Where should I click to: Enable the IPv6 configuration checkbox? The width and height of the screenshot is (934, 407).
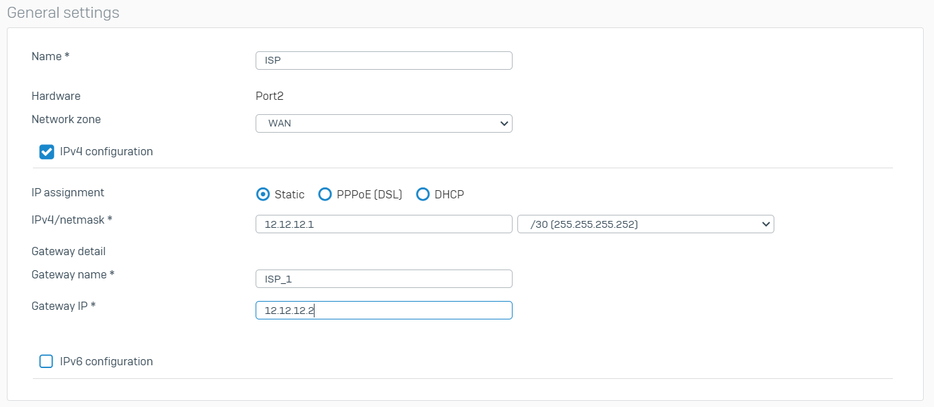[x=47, y=362]
